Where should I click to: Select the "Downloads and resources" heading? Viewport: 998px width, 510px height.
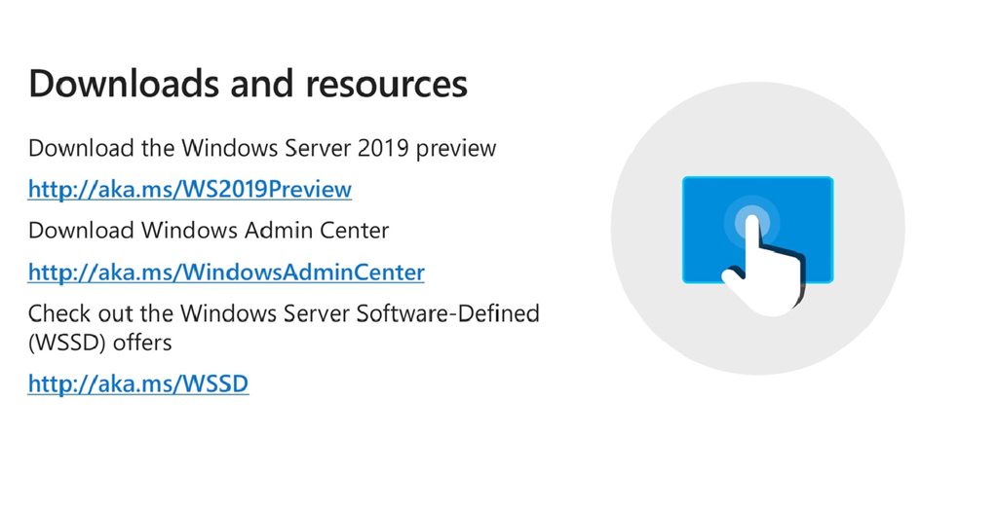(248, 84)
